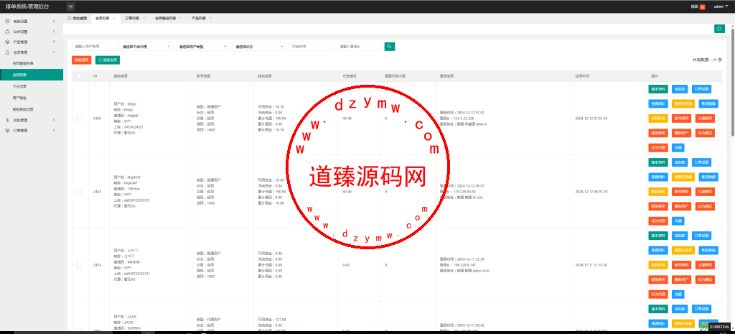Toggle the sidebar with the hamburger menu icon

click(x=70, y=6)
